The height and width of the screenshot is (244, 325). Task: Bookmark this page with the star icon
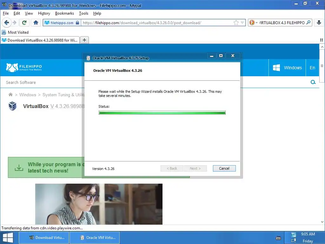(x=236, y=23)
